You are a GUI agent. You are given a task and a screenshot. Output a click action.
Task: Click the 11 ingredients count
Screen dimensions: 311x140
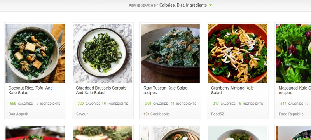183,104
